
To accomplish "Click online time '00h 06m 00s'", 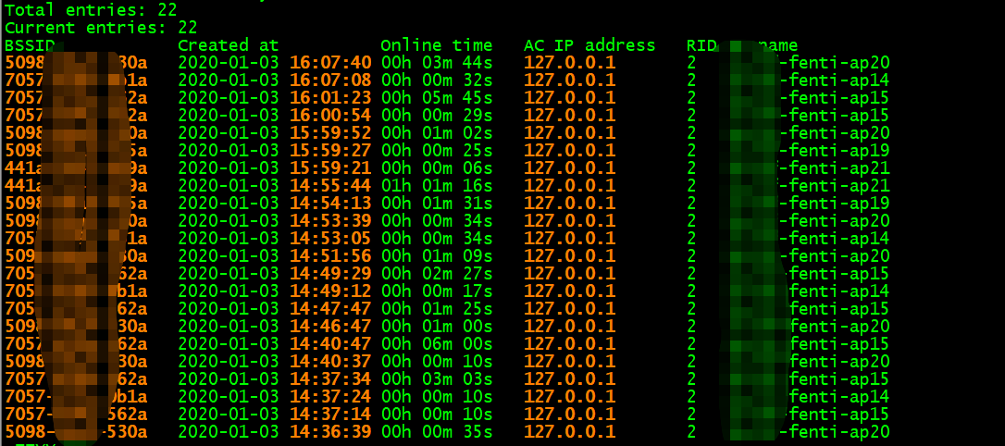I will pos(437,343).
